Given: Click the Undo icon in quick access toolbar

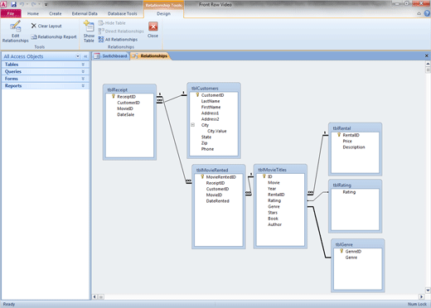Looking at the screenshot, I should pos(22,4).
